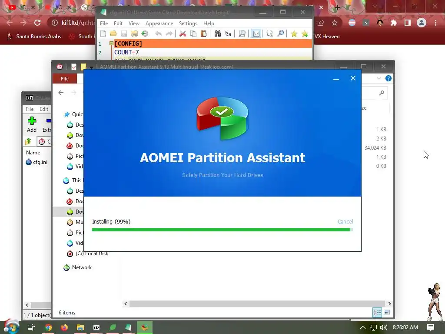445x334 pixels.
Task: Click the Paste clipboard icon in editor toolbar
Action: [x=203, y=33]
